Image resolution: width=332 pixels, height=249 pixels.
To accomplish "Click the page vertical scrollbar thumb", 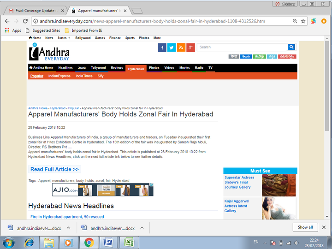I will pyautogui.click(x=327, y=86).
